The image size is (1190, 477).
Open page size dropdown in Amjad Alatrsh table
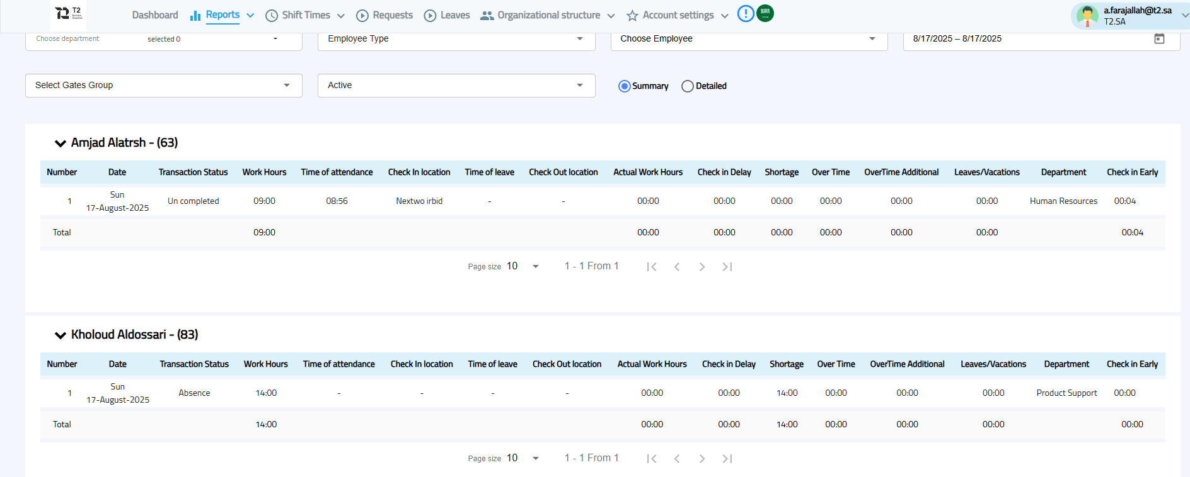pos(523,266)
